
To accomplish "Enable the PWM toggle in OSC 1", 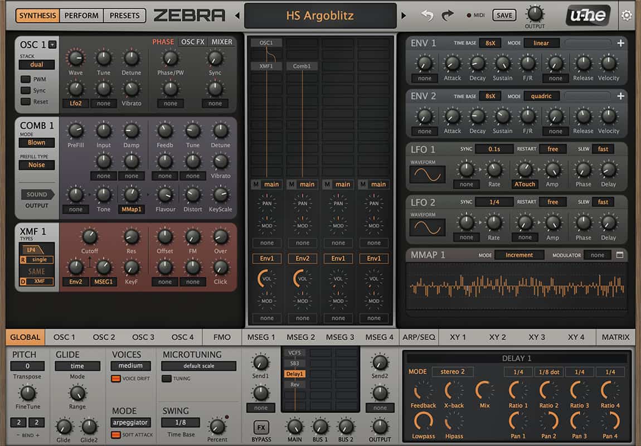I will [x=25, y=79].
